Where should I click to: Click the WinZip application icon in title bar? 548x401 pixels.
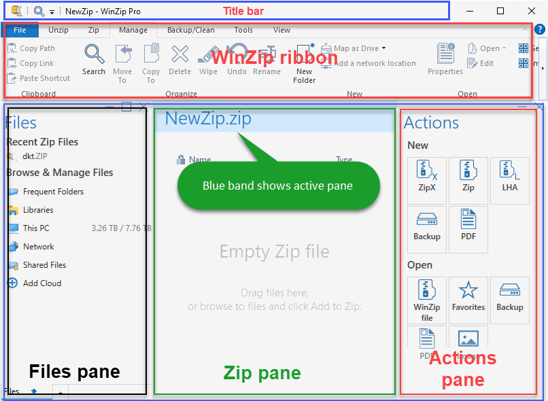[16, 11]
